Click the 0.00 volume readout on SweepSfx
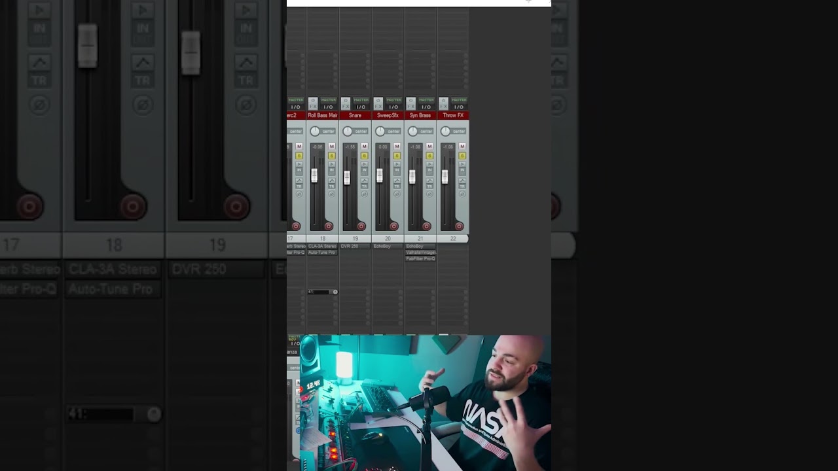The width and height of the screenshot is (838, 471). tap(383, 147)
